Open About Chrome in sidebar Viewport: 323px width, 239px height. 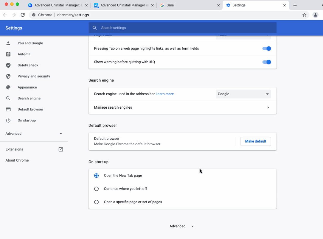click(x=17, y=160)
